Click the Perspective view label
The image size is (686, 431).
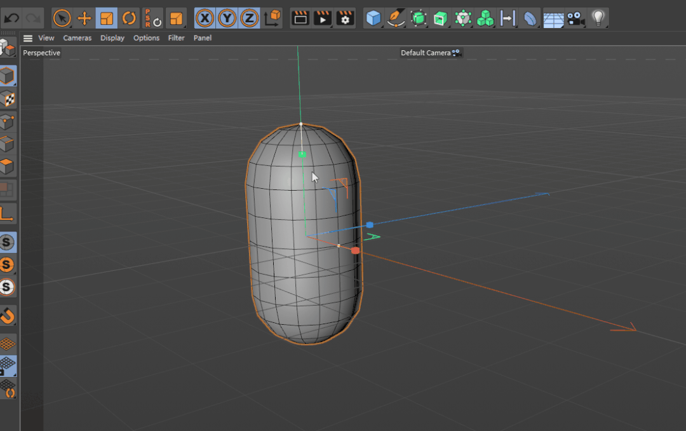point(41,53)
